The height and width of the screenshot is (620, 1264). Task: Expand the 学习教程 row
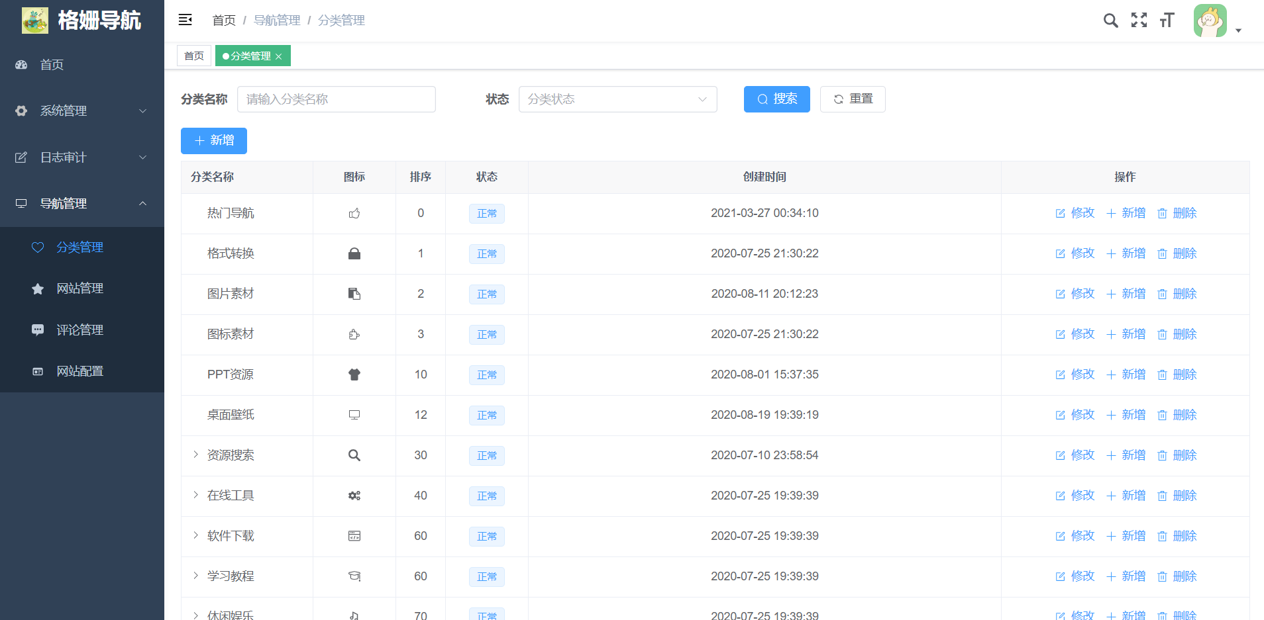click(x=196, y=576)
